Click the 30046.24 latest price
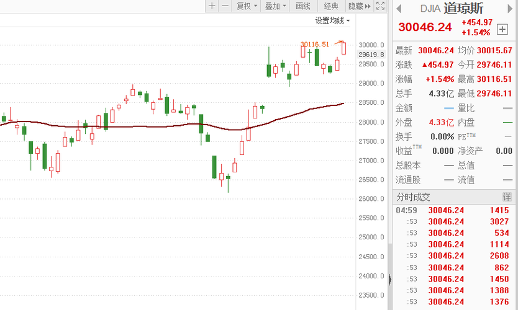The image size is (518, 310). click(425, 27)
